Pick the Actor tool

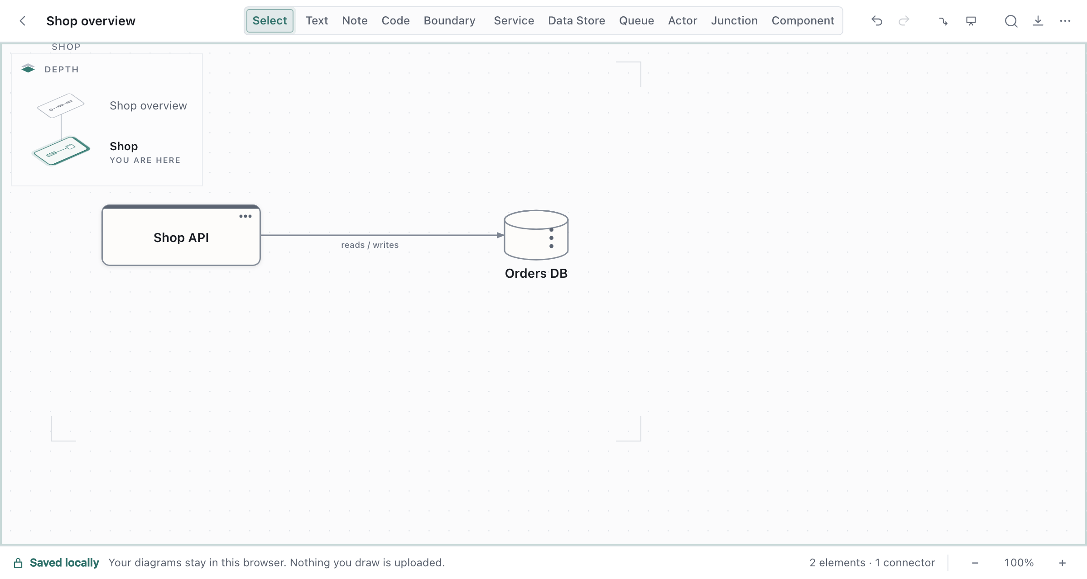(x=683, y=21)
